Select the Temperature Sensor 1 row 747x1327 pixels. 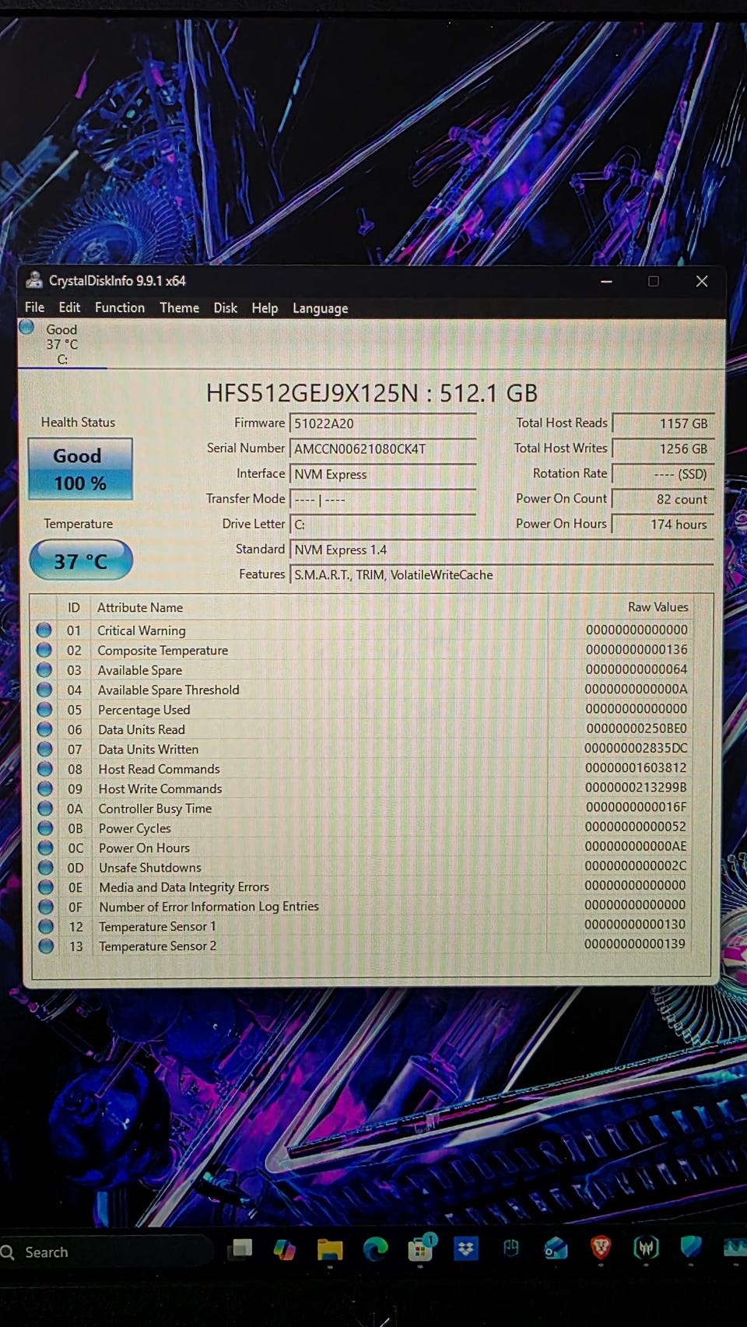[362, 926]
